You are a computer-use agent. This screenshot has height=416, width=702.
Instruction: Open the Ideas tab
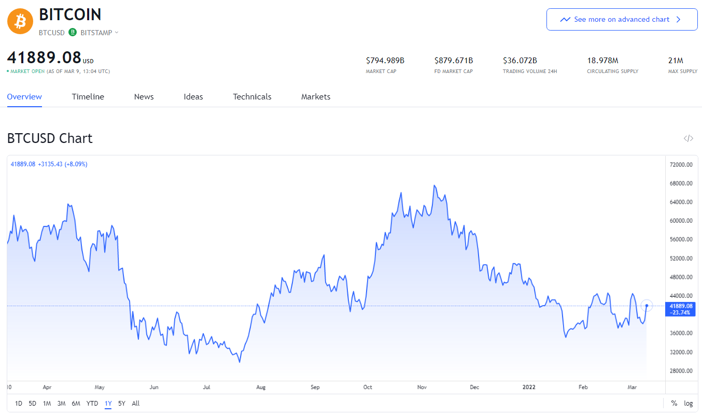[193, 97]
